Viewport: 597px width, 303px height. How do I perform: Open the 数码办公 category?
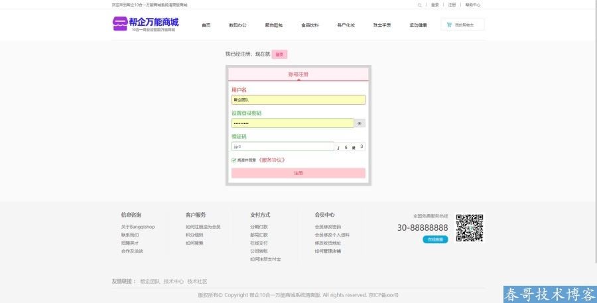pos(237,25)
